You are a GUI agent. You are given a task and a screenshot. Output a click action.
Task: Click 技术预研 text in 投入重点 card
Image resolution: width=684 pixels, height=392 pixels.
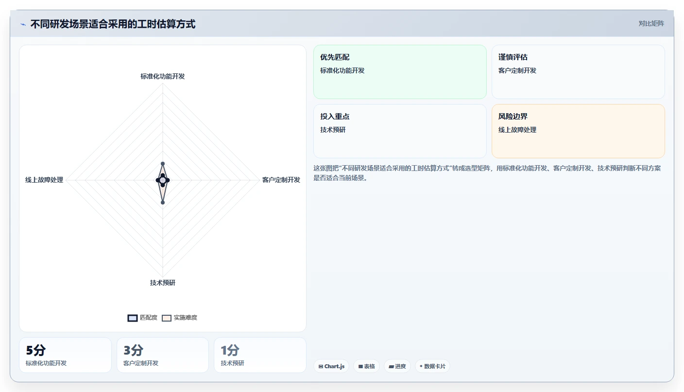pos(333,130)
